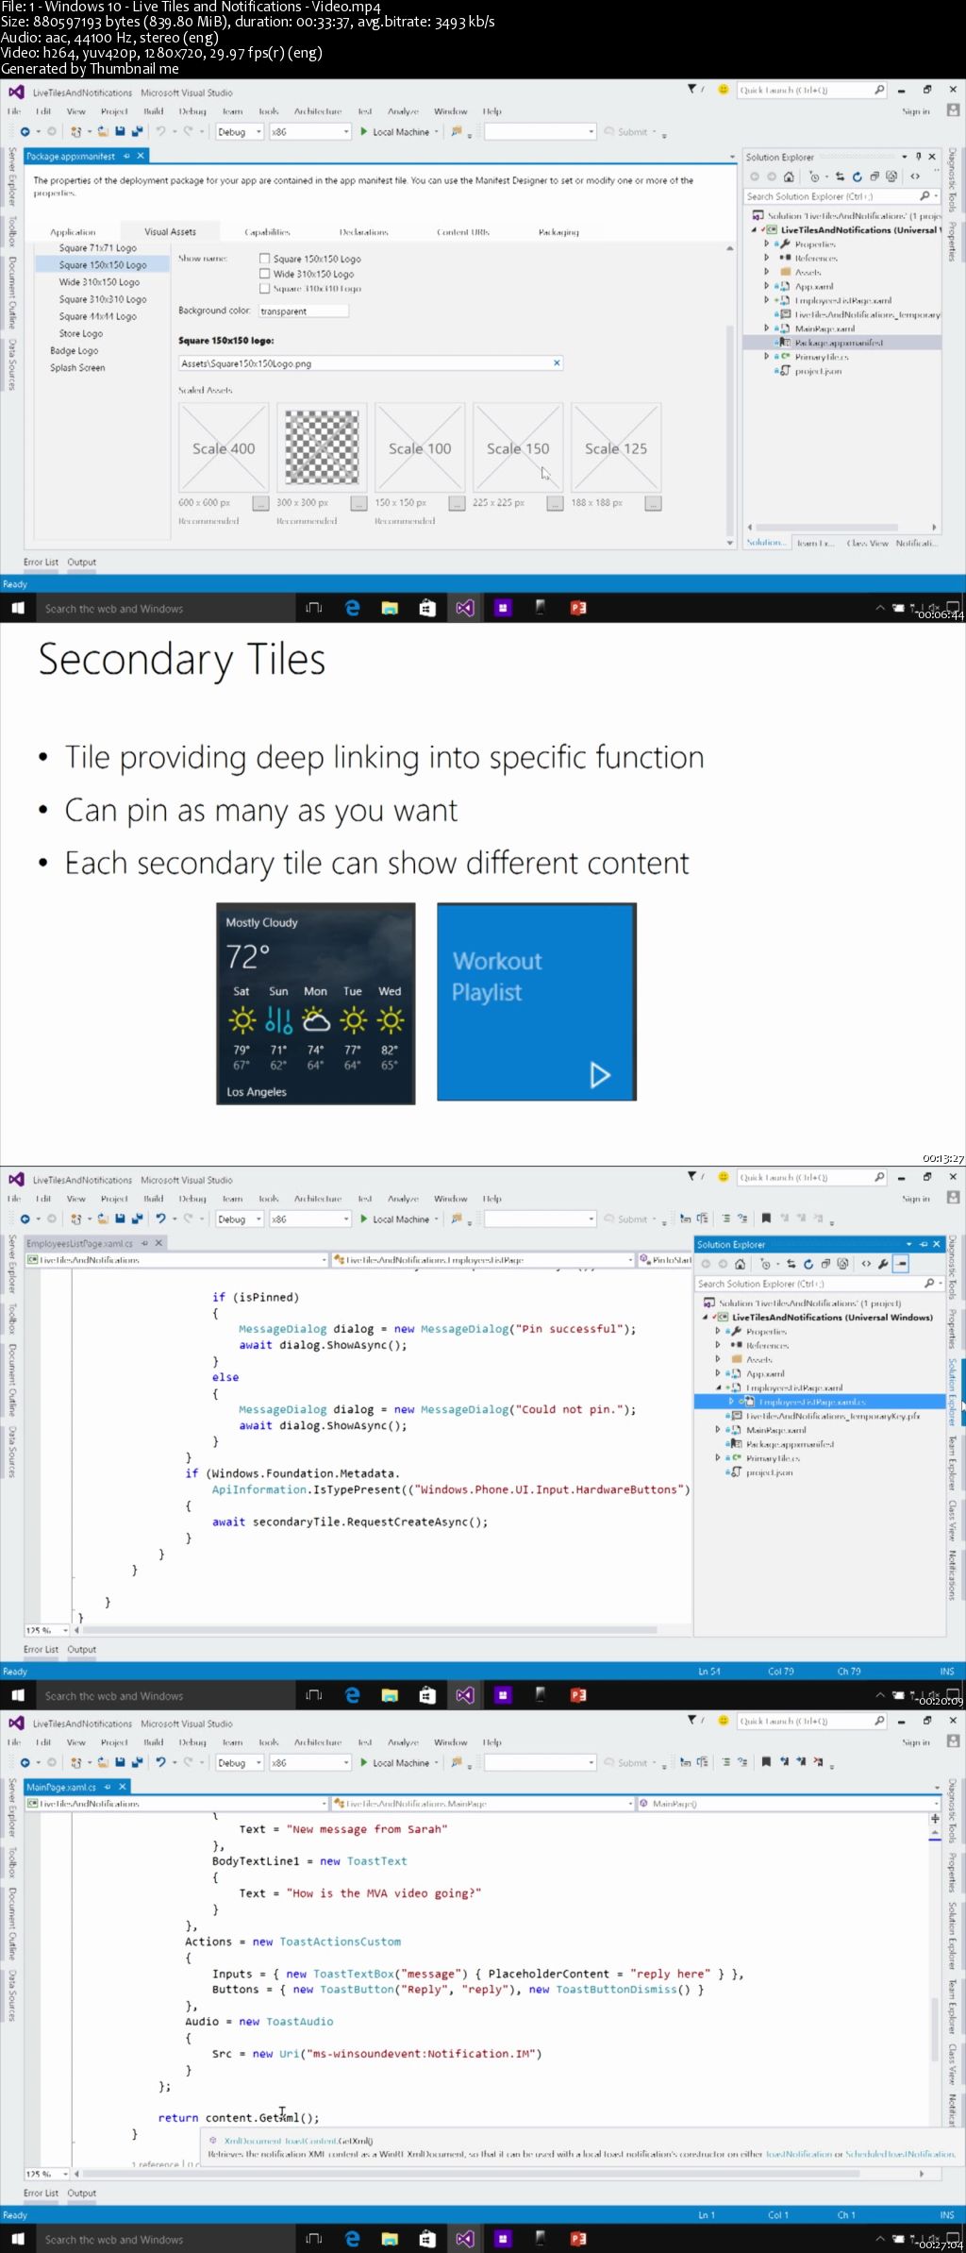Click the feedback smiley in Package.appxmanifest frame
The width and height of the screenshot is (966, 2253).
pos(724,90)
